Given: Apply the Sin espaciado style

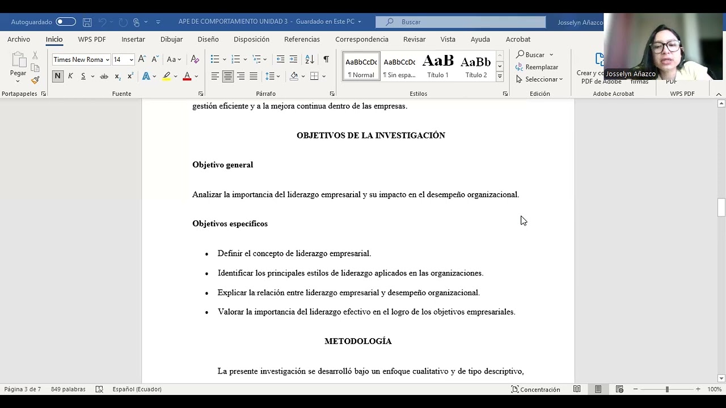Looking at the screenshot, I should (399, 66).
